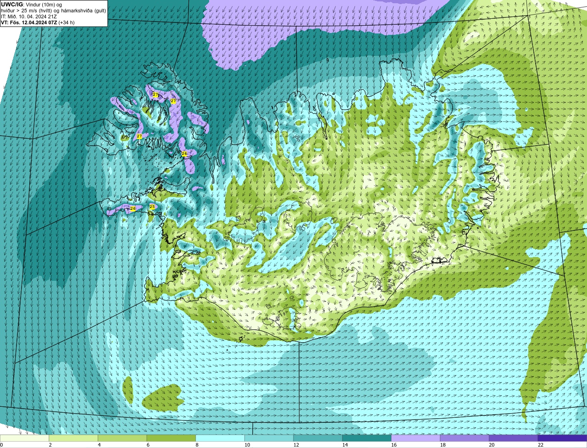The width and height of the screenshot is (587, 448).
Task: Click the '20' tick label on the scale
Action: (x=492, y=445)
